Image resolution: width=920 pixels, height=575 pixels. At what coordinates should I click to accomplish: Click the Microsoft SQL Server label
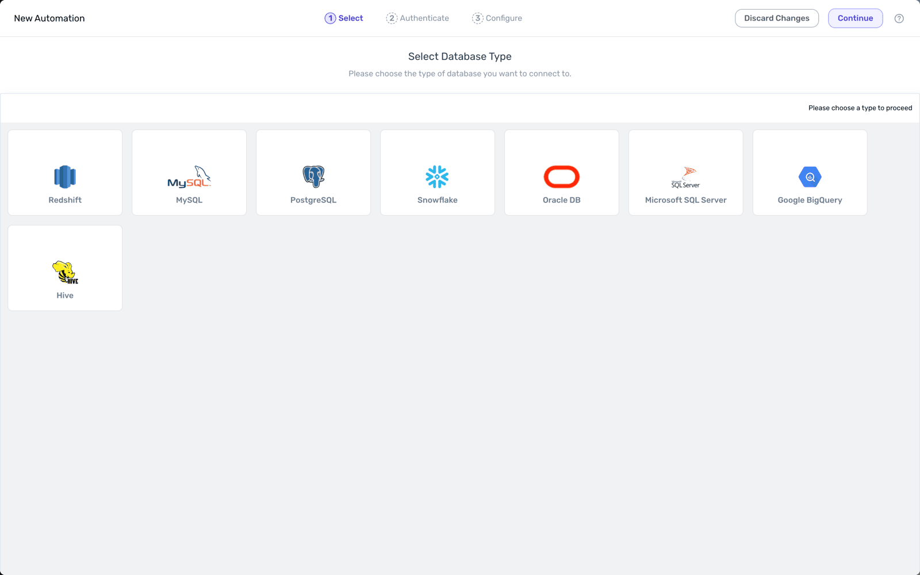(x=686, y=200)
